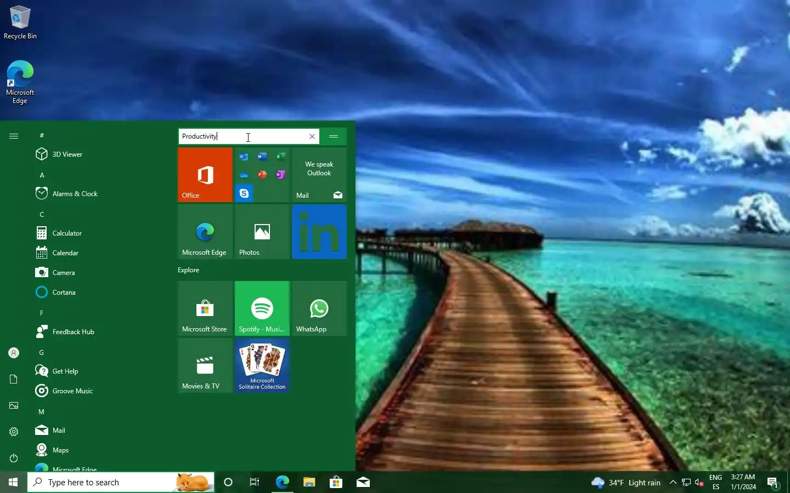790x493 pixels.
Task: Click the taskbar search box
Action: point(121,482)
